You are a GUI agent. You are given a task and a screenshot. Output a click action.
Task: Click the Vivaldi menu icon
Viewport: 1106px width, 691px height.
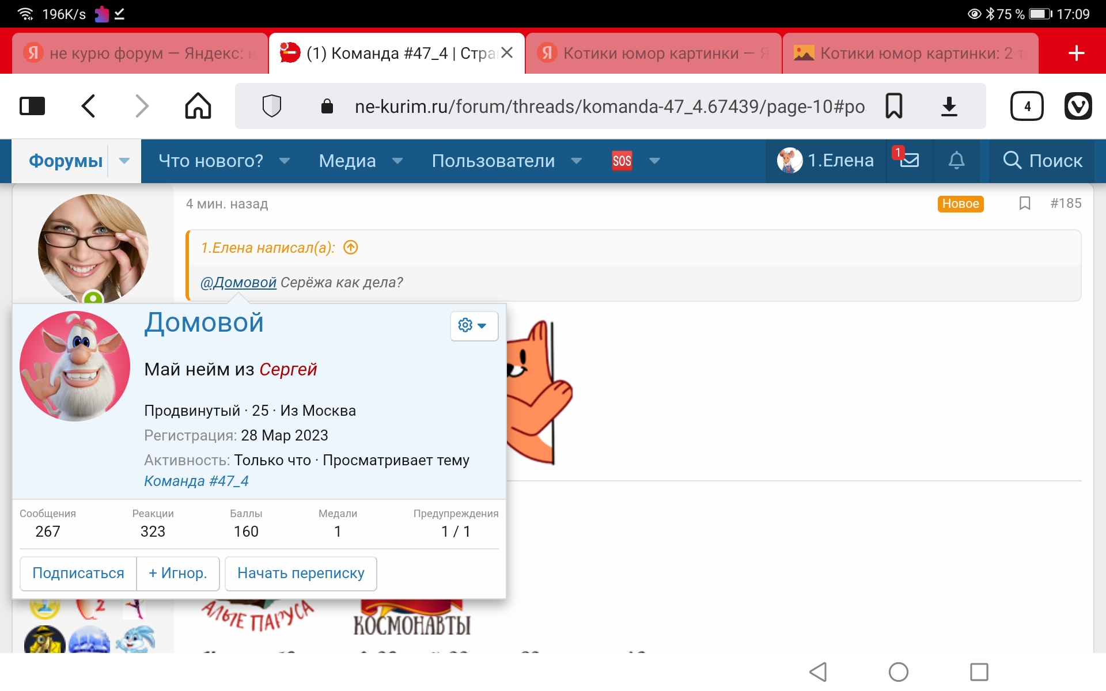point(1078,106)
